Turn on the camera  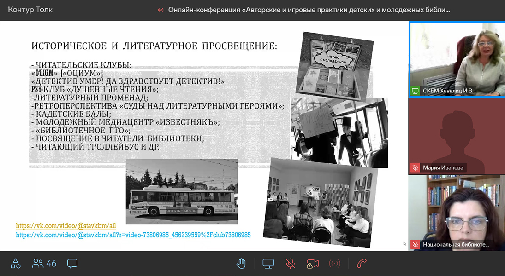[x=313, y=264]
